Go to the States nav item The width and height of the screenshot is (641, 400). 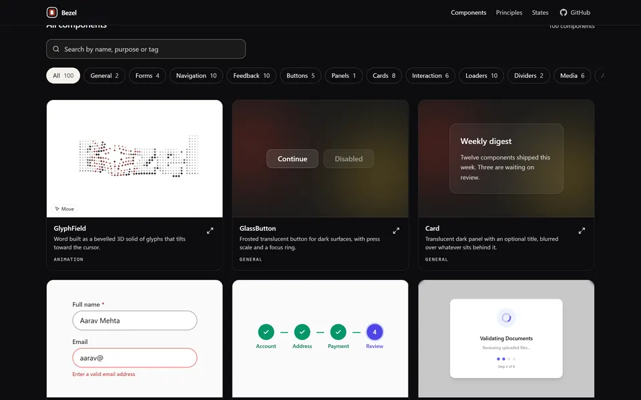click(x=540, y=13)
